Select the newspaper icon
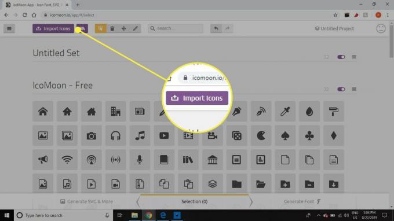394x221 pixels. tap(140, 112)
